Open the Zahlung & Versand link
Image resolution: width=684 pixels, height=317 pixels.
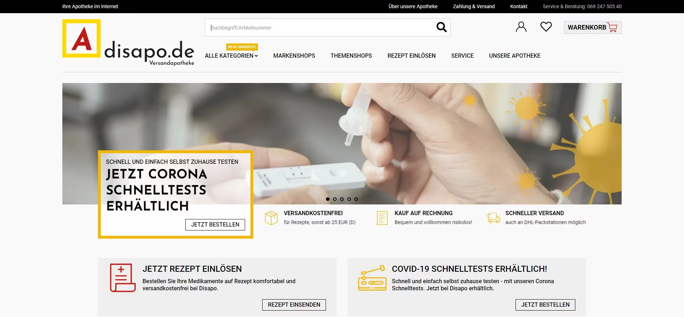[x=474, y=6]
